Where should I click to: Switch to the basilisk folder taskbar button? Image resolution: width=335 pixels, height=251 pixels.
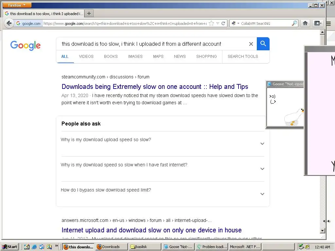(144, 247)
